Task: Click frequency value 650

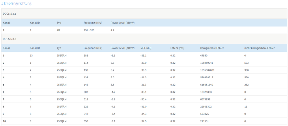Action: click(86, 121)
